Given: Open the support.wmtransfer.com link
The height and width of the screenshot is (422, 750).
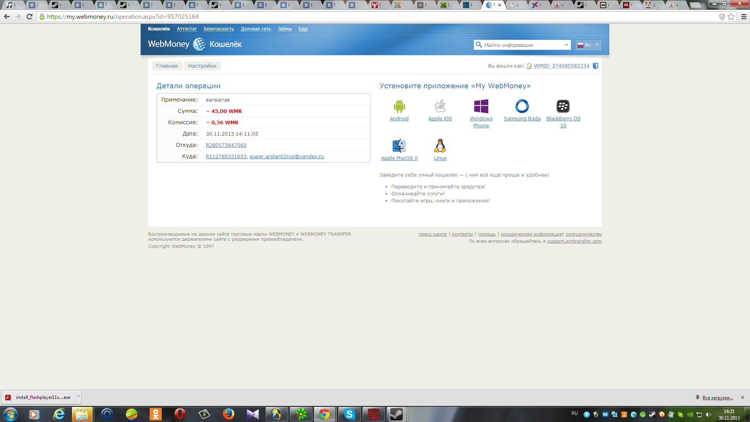Looking at the screenshot, I should [x=574, y=241].
